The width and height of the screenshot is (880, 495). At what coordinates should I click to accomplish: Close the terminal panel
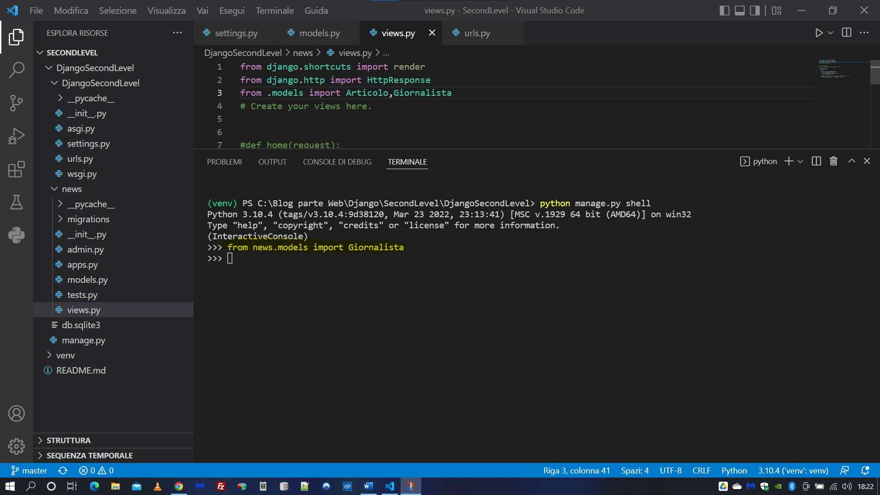867,161
